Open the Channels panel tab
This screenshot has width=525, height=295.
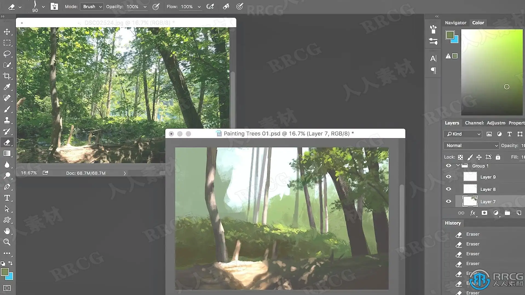474,123
